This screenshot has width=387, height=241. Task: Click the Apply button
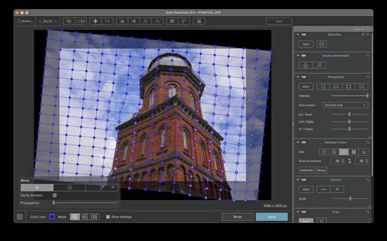pyautogui.click(x=271, y=217)
